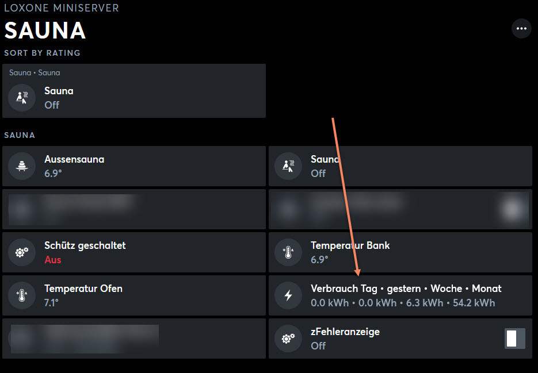Click the sauna icon in top Sauna card

point(22,98)
